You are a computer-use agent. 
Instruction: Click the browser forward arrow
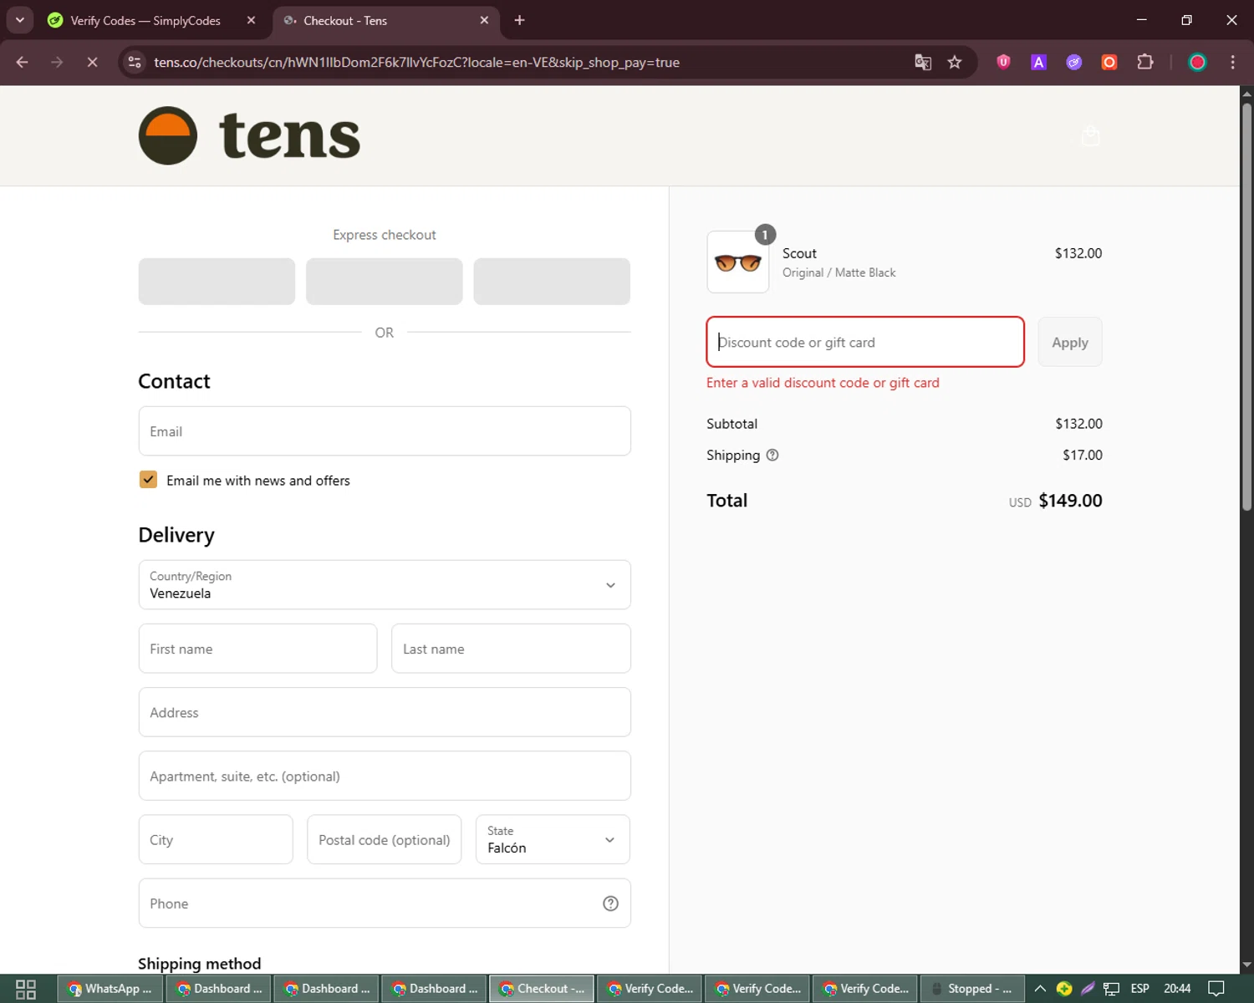coord(57,62)
